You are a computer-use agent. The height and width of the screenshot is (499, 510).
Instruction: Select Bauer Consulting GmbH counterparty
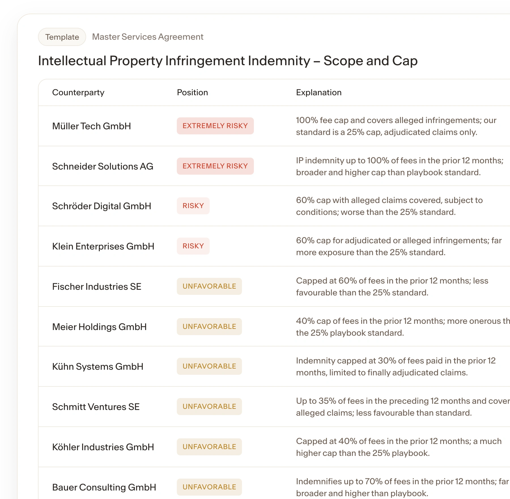pyautogui.click(x=104, y=487)
